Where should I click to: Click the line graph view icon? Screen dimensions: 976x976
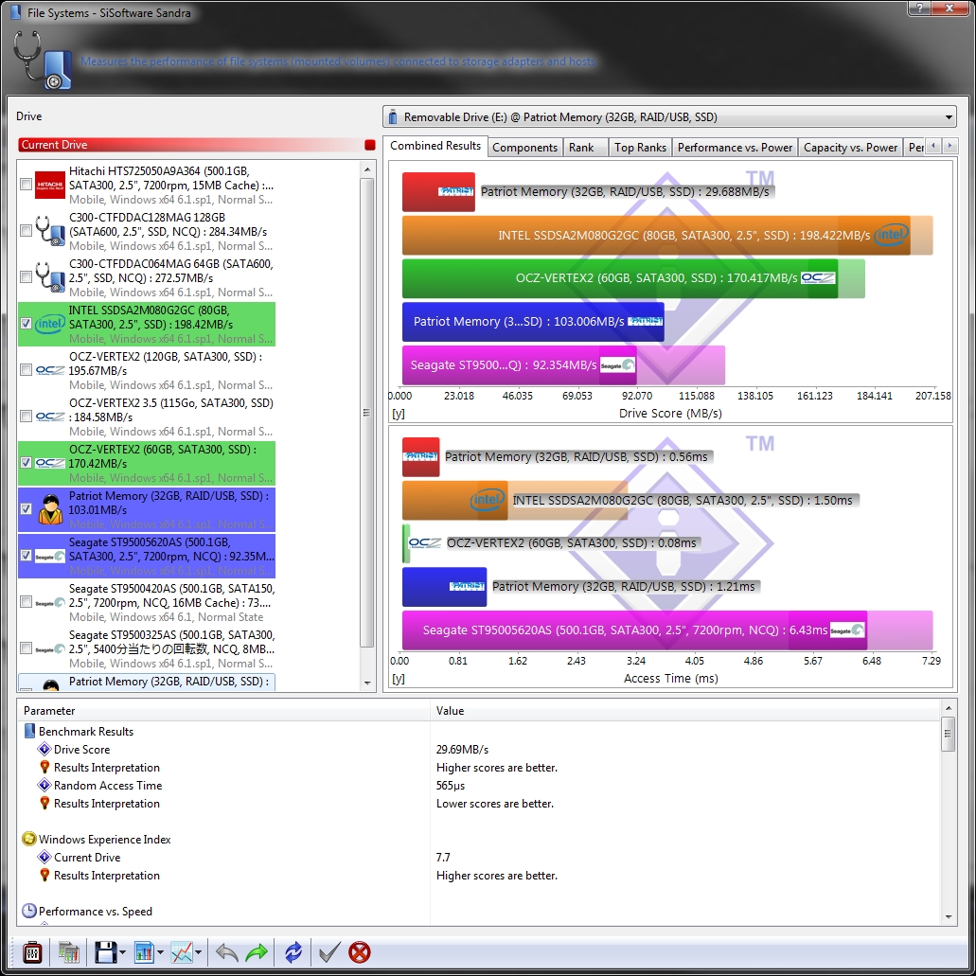(x=182, y=952)
